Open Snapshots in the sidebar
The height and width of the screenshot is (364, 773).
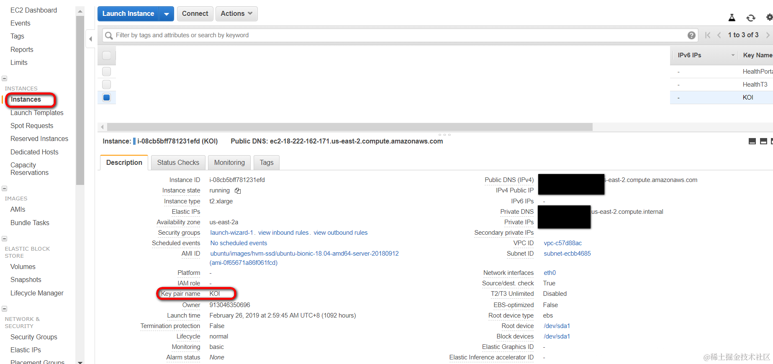pos(26,279)
